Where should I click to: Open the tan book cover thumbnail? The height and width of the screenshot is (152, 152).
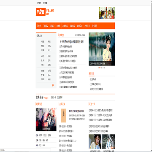pyautogui.click(x=63, y=116)
